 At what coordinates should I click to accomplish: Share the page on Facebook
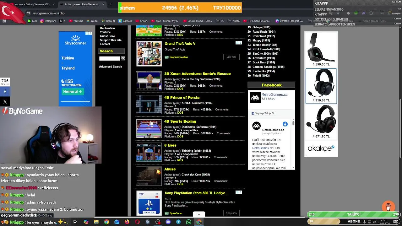(5, 92)
